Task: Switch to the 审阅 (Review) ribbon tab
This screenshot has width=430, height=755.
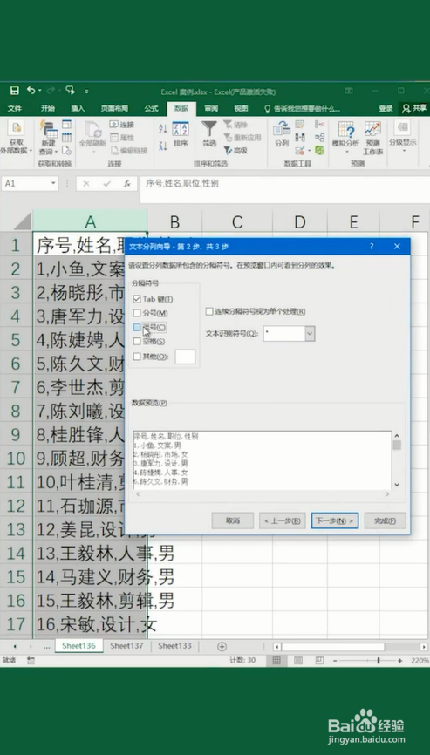Action: tap(211, 108)
